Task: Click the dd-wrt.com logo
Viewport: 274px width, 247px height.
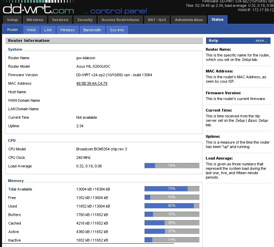Action: coord(38,9)
